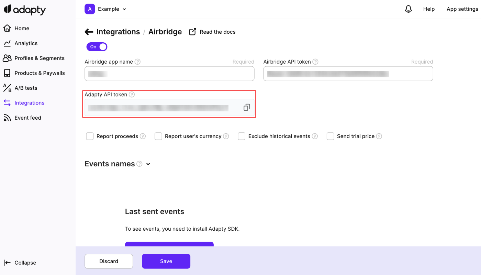Open Event feed page

[28, 118]
